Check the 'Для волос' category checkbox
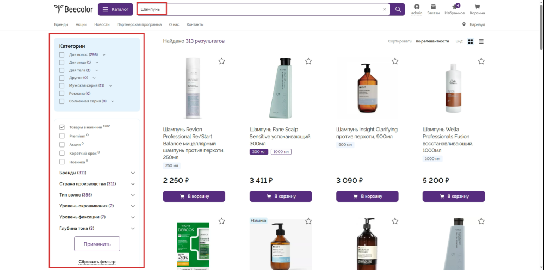This screenshot has height=270, width=544. [x=62, y=54]
